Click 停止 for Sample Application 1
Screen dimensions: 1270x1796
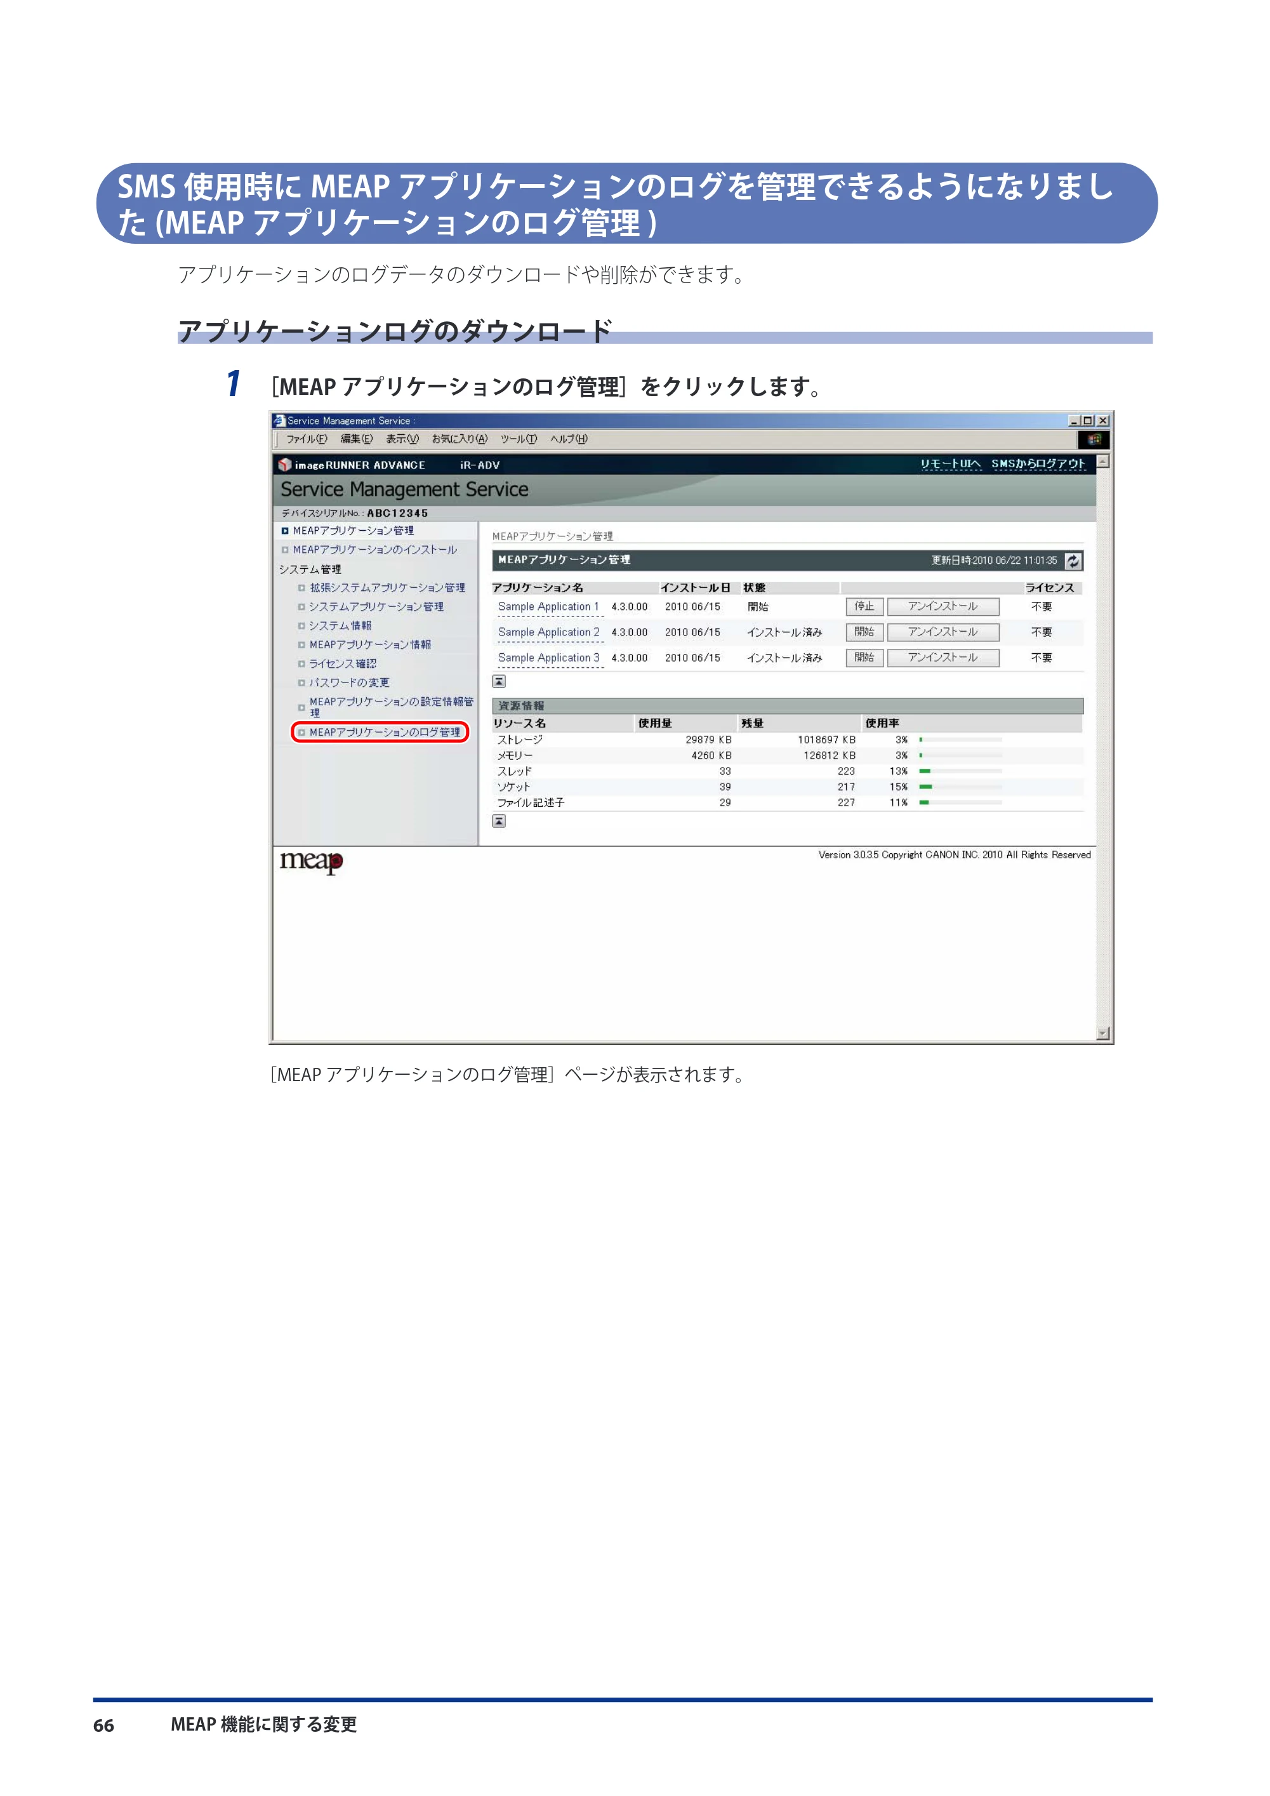coord(864,606)
